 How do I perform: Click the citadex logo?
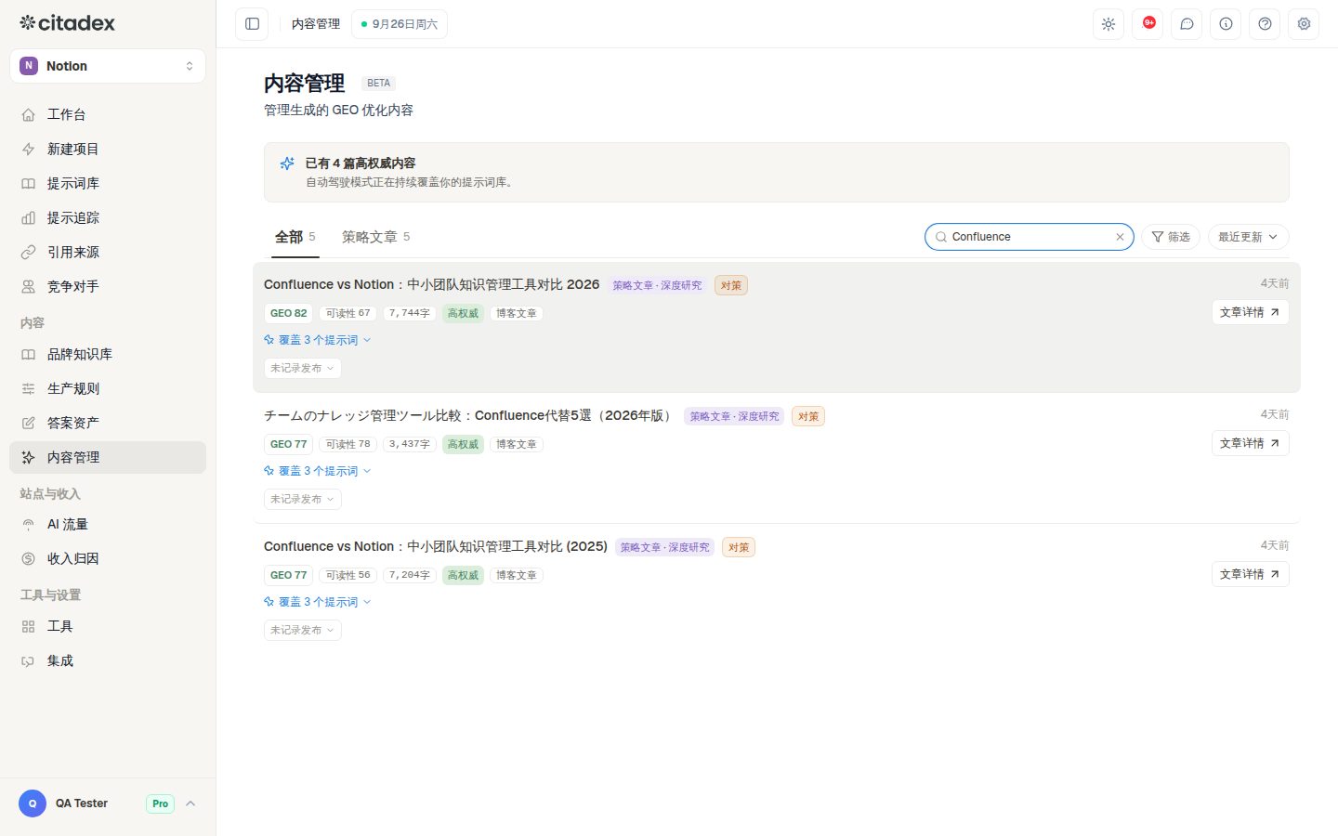[x=67, y=22]
